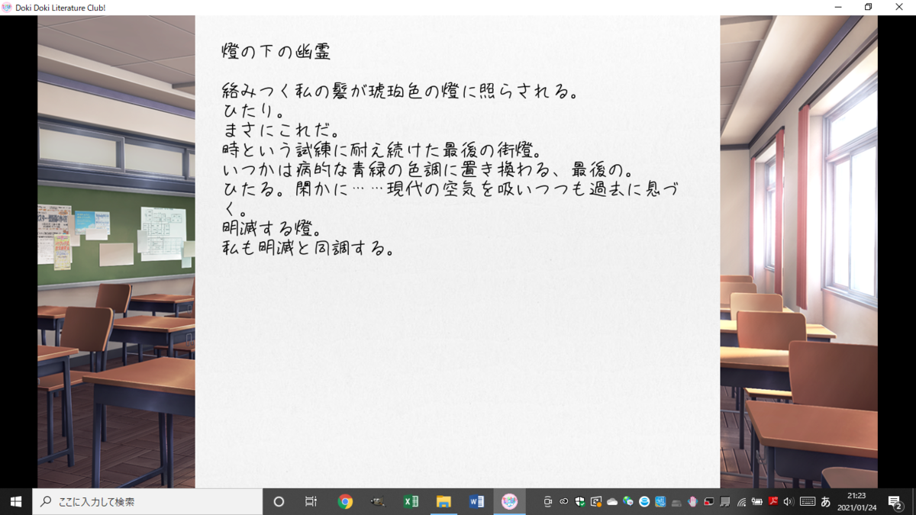Click the Adobe Acrobat tray icon
The image size is (916, 515).
coord(773,501)
